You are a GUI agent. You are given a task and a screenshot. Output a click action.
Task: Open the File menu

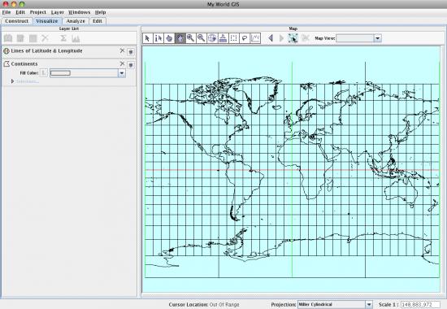point(7,12)
